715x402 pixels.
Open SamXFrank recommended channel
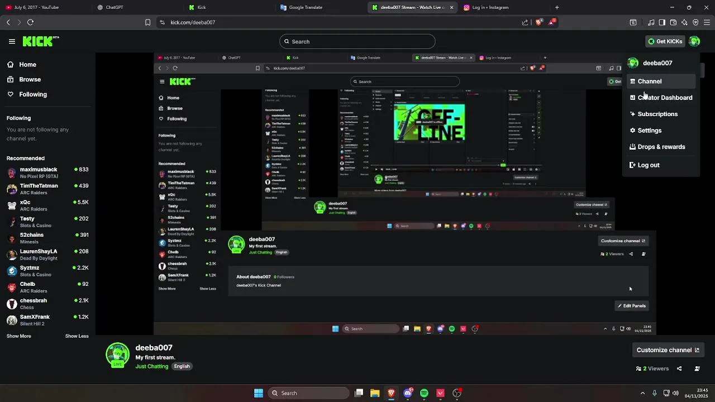pos(47,320)
